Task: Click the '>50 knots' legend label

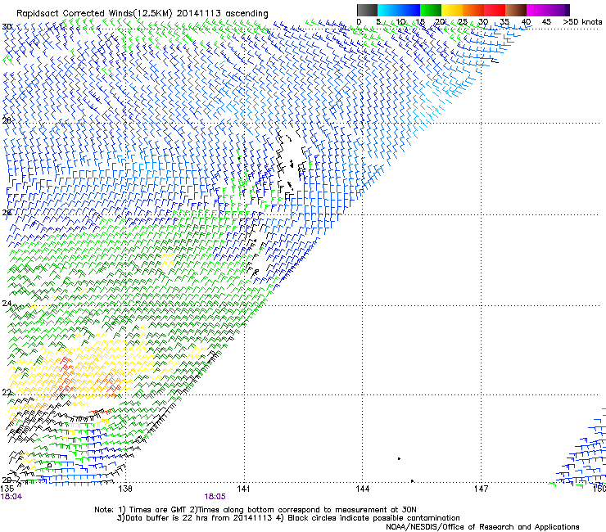Action: pyautogui.click(x=582, y=22)
